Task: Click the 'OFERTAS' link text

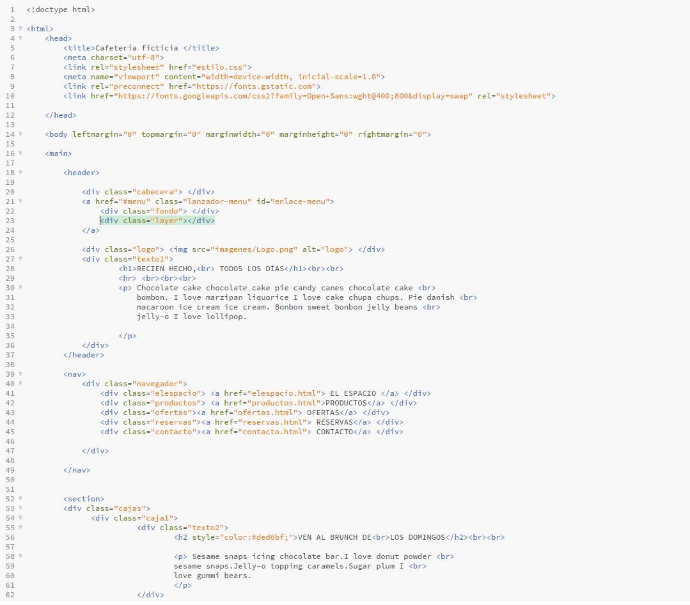Action: point(323,412)
